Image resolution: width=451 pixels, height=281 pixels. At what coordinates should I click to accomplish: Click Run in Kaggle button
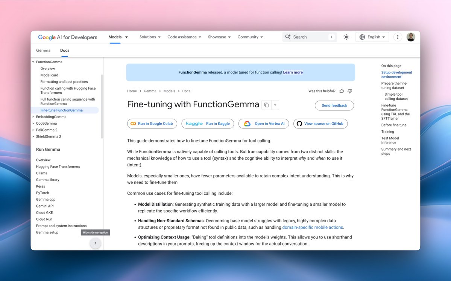[x=208, y=124]
